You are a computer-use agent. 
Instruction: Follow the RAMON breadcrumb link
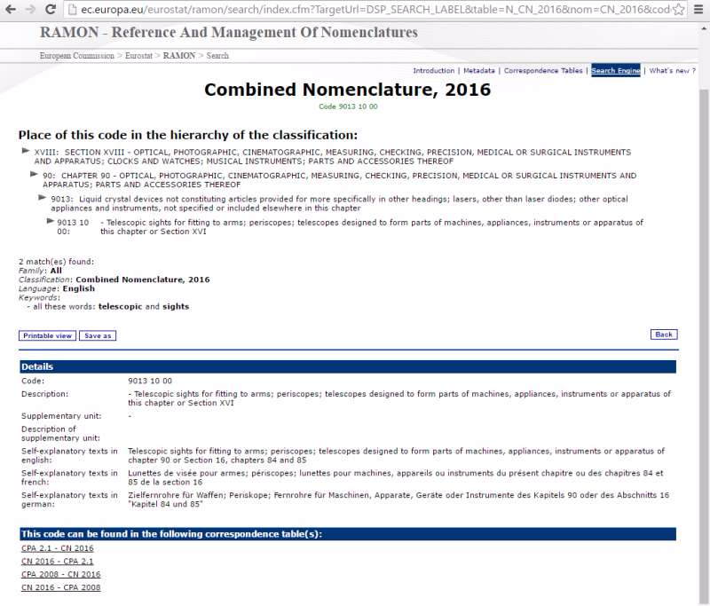179,56
